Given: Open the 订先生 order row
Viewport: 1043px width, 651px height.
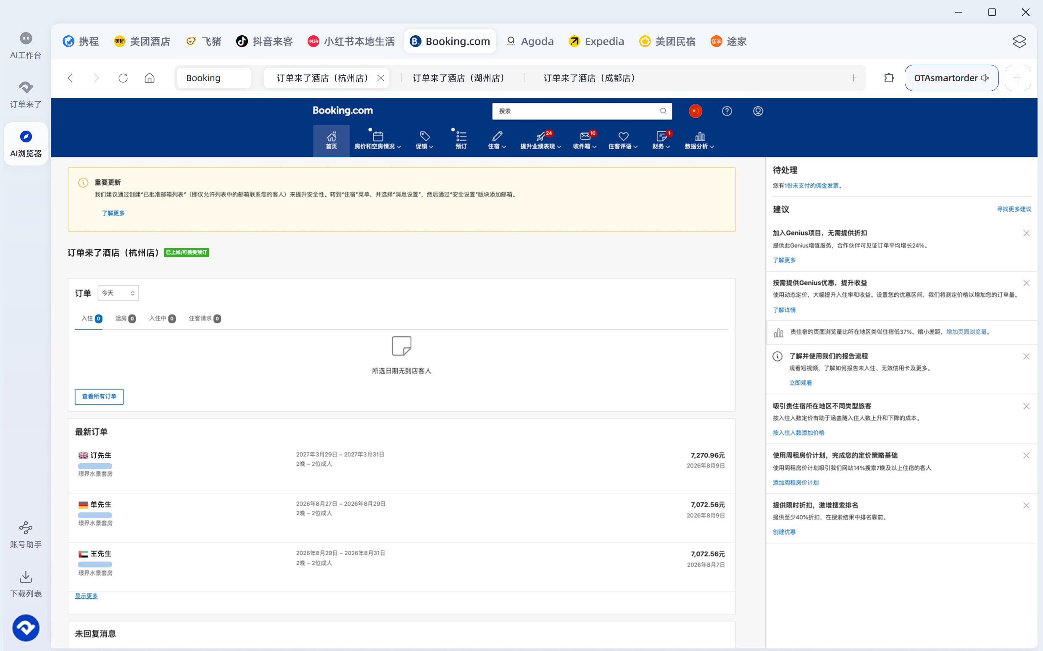Looking at the screenshot, I should (x=401, y=468).
